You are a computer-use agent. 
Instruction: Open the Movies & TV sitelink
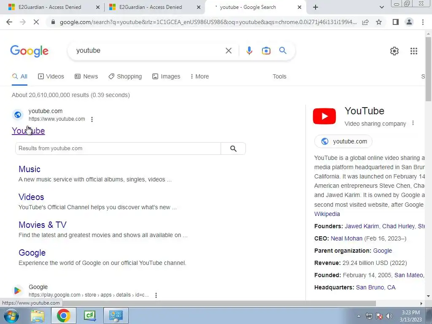(43, 225)
